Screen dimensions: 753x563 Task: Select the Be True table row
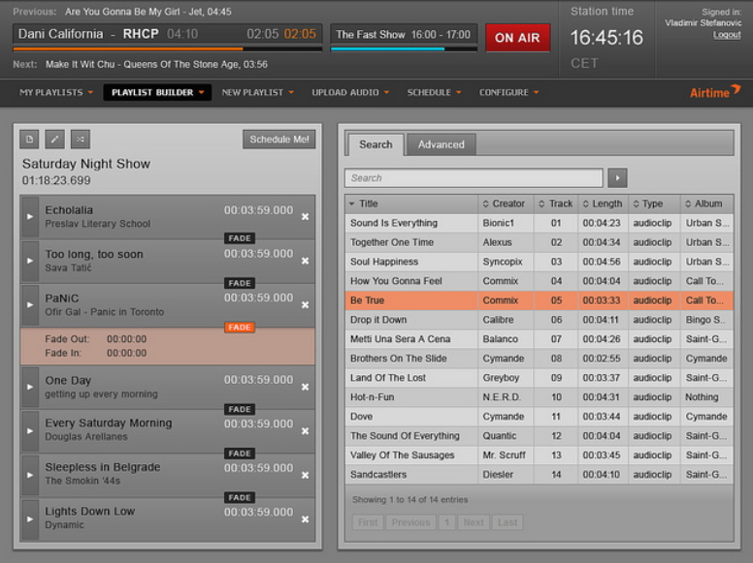540,300
